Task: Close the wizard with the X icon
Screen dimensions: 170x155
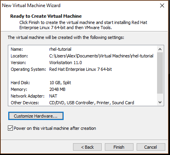Action: (x=162, y=6)
